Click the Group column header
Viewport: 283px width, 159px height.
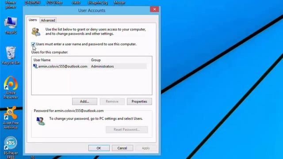tap(96, 60)
